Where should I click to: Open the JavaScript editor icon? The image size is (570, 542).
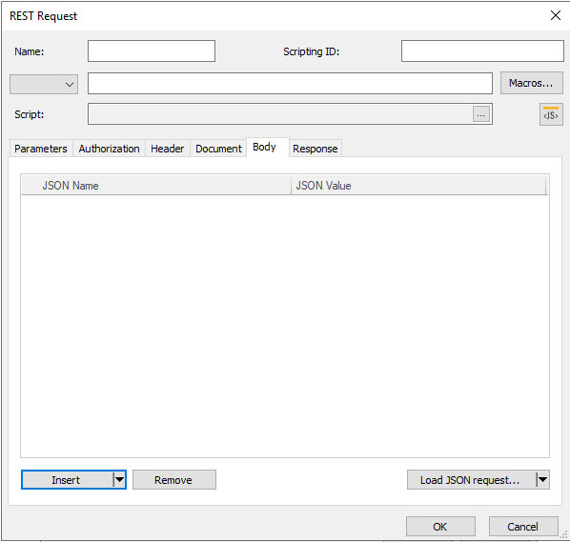coord(551,114)
